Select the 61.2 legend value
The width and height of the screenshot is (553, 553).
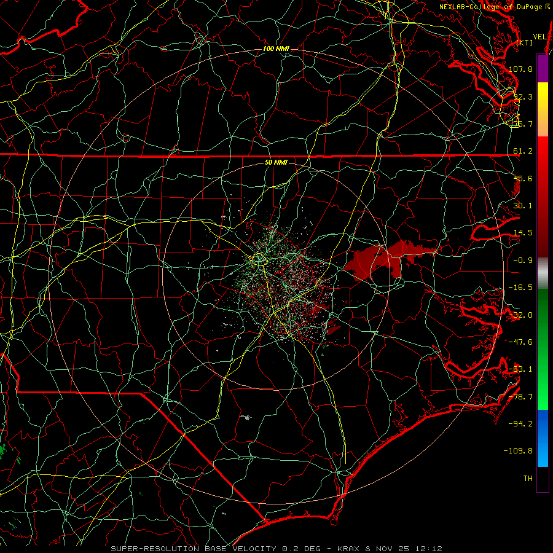[523, 151]
